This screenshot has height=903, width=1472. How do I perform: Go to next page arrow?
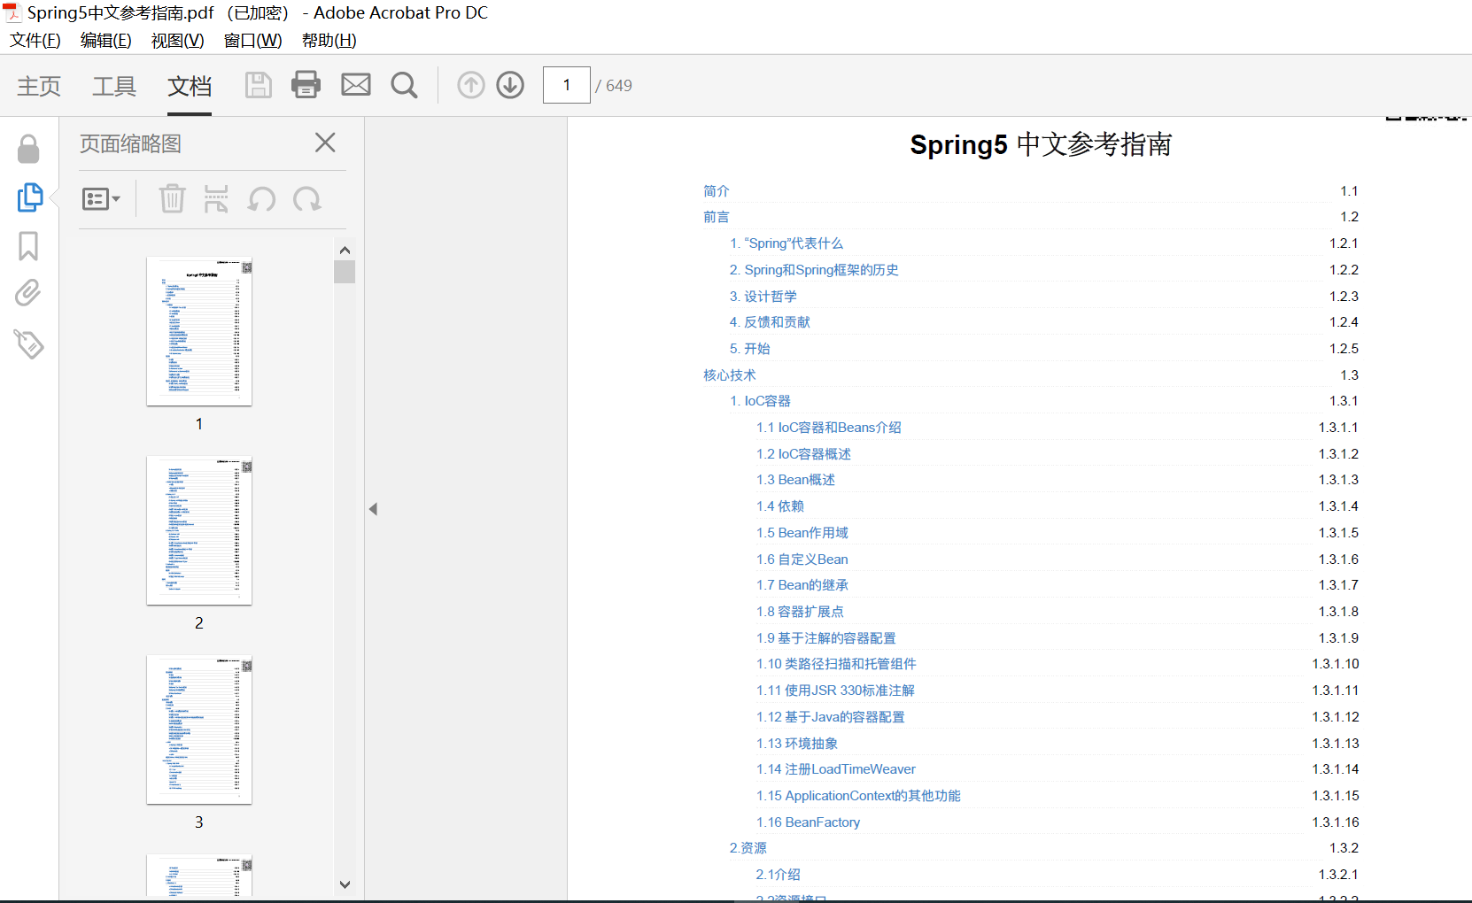coord(510,85)
